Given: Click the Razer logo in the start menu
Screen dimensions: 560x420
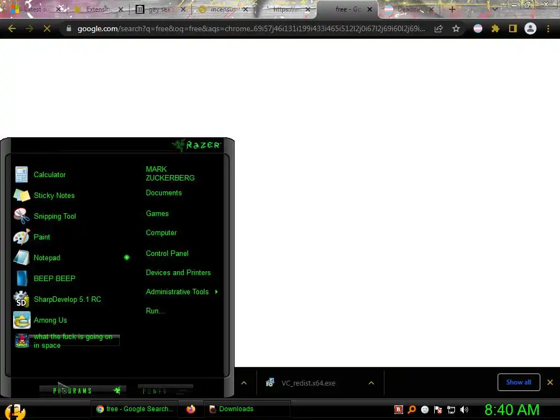Looking at the screenshot, I should click(197, 145).
